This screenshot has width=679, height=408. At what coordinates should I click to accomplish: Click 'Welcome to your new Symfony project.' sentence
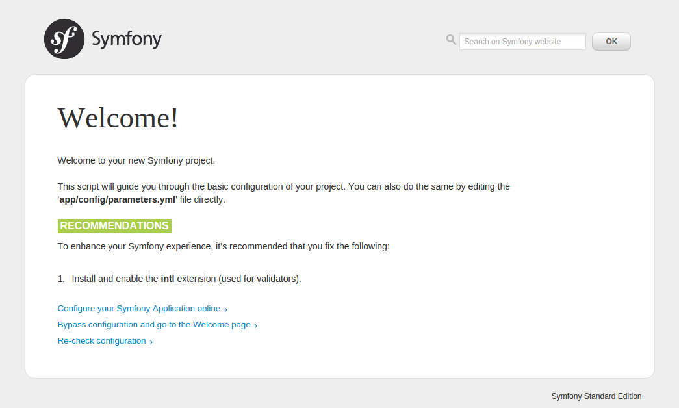tap(136, 160)
